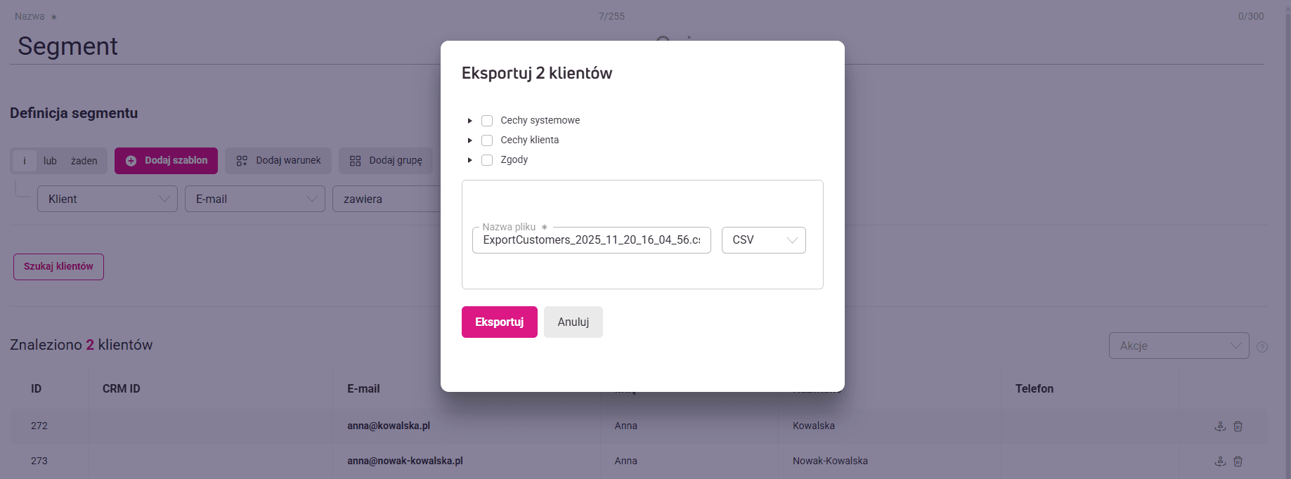This screenshot has width=1291, height=479.
Task: Click the person icon in row 272
Action: click(x=1220, y=426)
